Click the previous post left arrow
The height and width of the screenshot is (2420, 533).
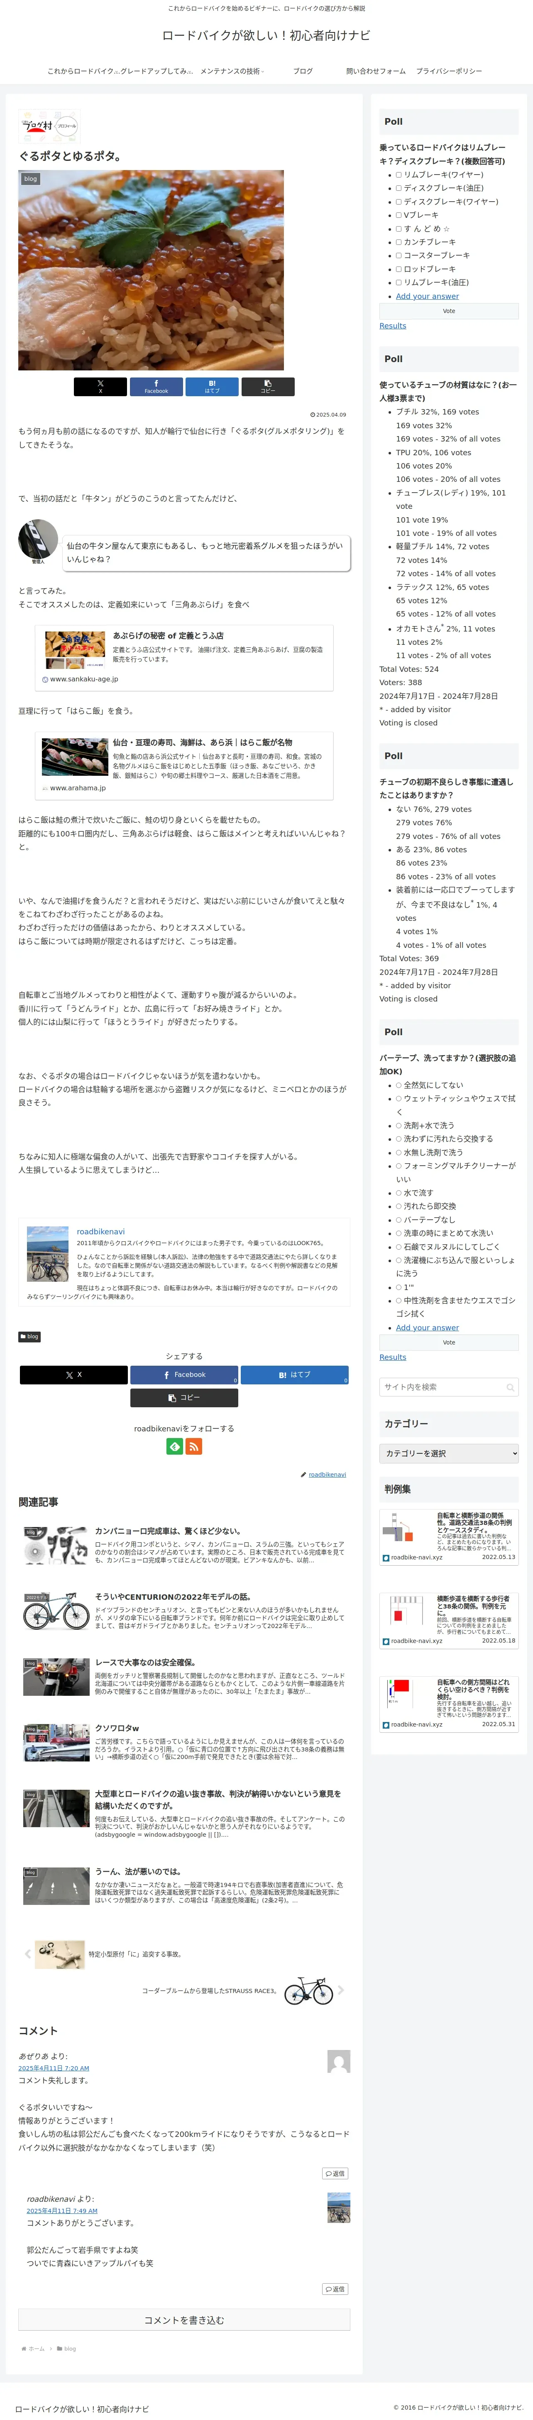pos(27,1954)
